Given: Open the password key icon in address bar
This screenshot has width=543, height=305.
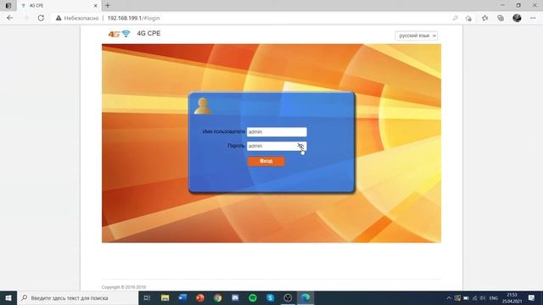Looking at the screenshot, I should point(455,18).
